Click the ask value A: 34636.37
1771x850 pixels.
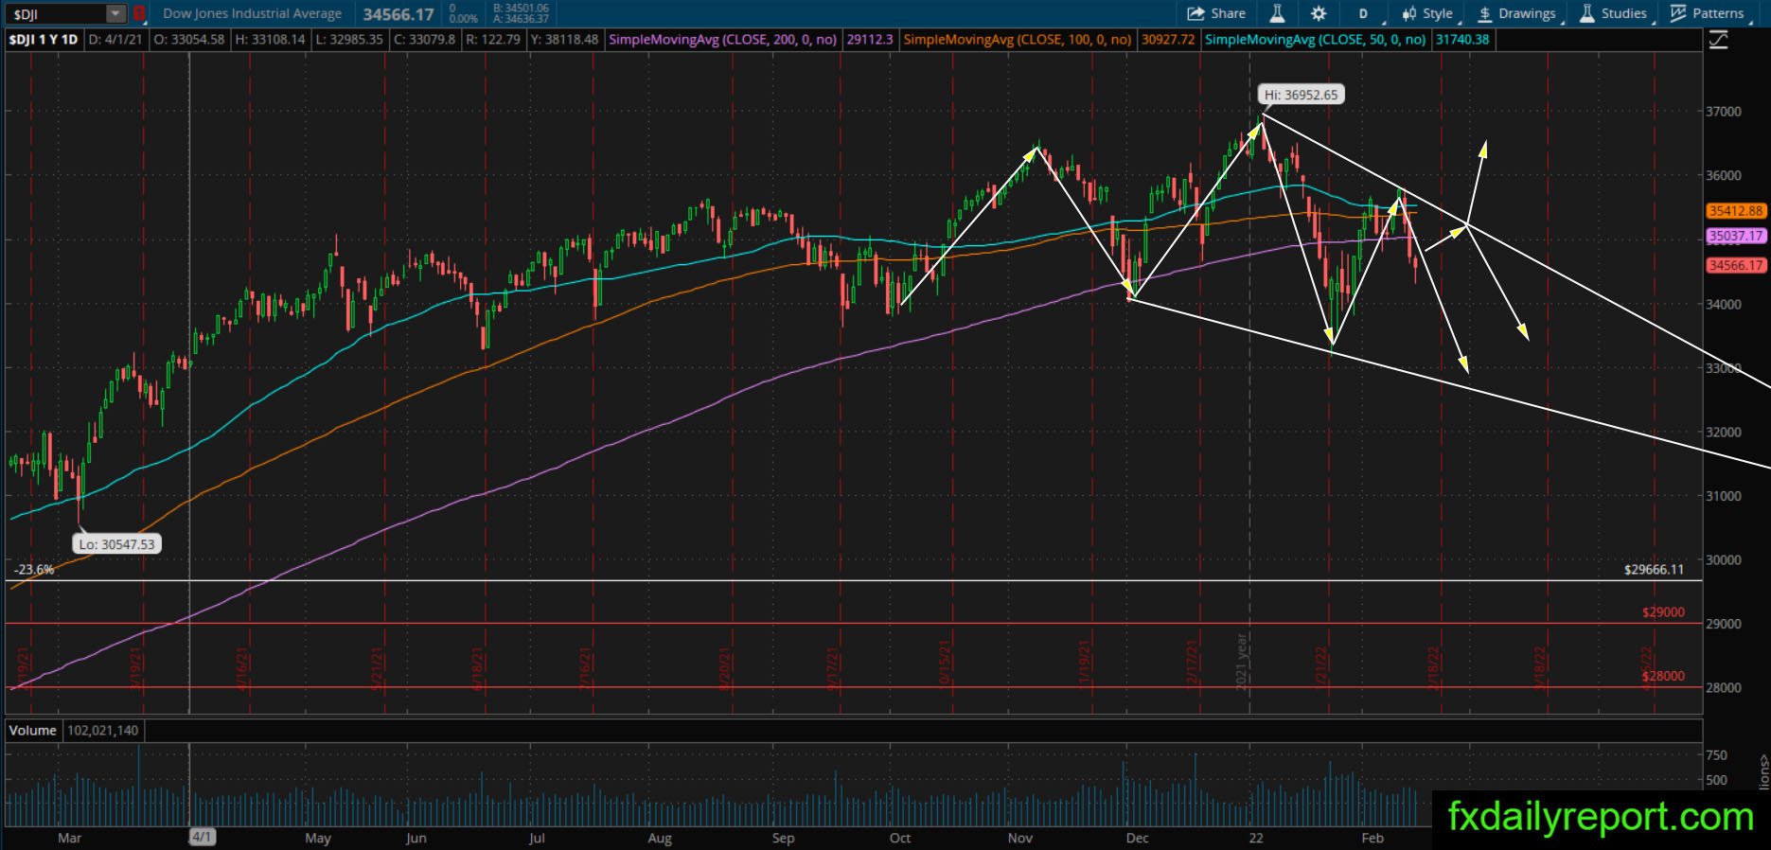point(521,19)
